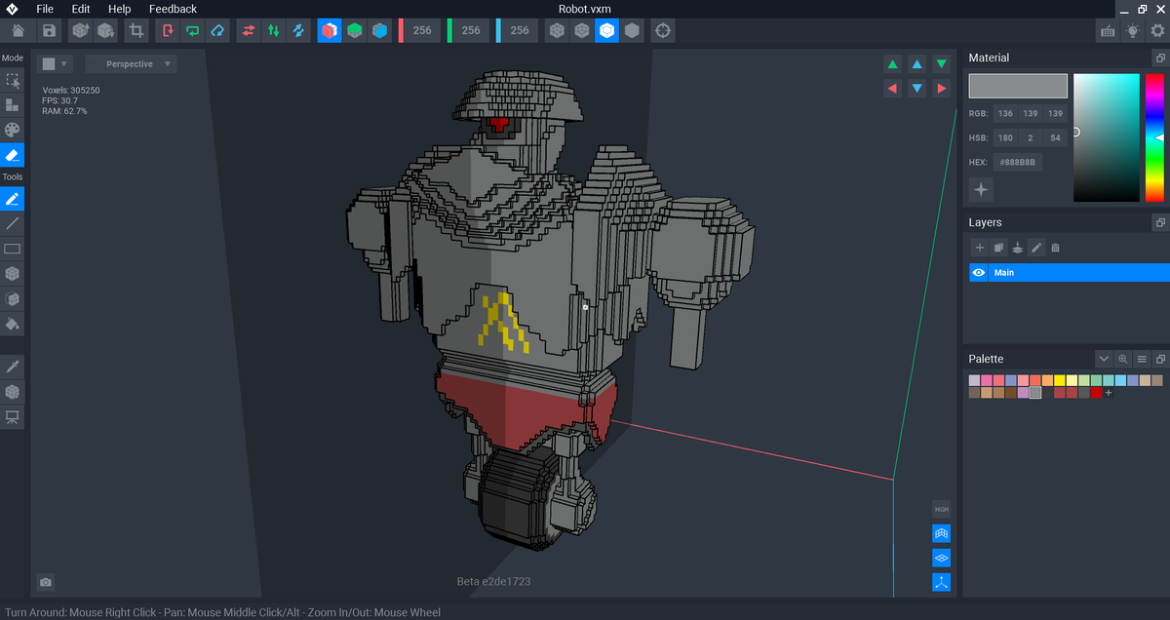Viewport: 1170px width, 620px height.
Task: Click the crop volume tool icon
Action: coord(136,30)
